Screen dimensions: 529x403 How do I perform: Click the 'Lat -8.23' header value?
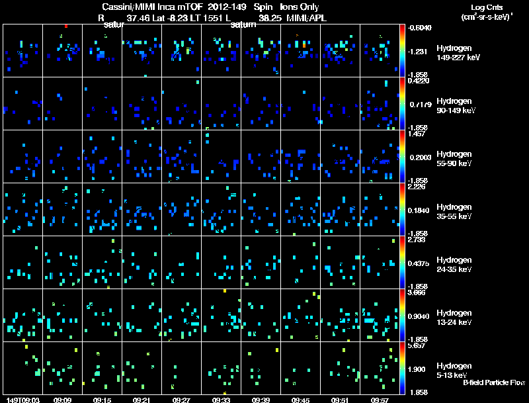point(170,18)
